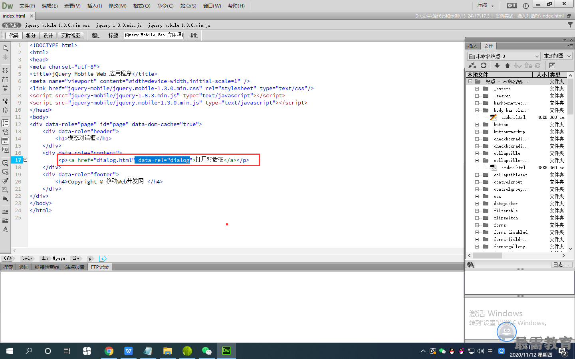
Task: Expand the _assets folder
Action: [477, 89]
